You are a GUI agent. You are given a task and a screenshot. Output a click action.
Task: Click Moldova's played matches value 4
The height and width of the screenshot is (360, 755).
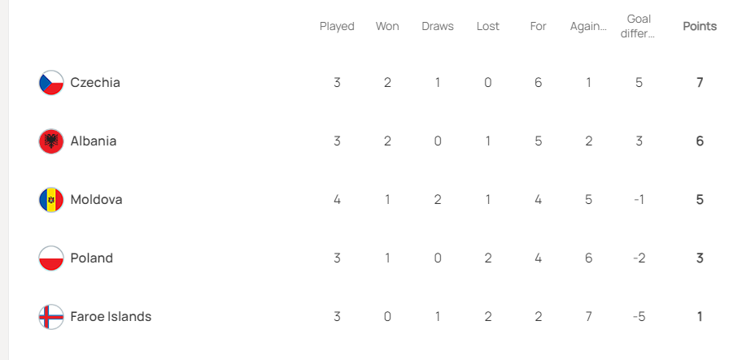coord(337,199)
